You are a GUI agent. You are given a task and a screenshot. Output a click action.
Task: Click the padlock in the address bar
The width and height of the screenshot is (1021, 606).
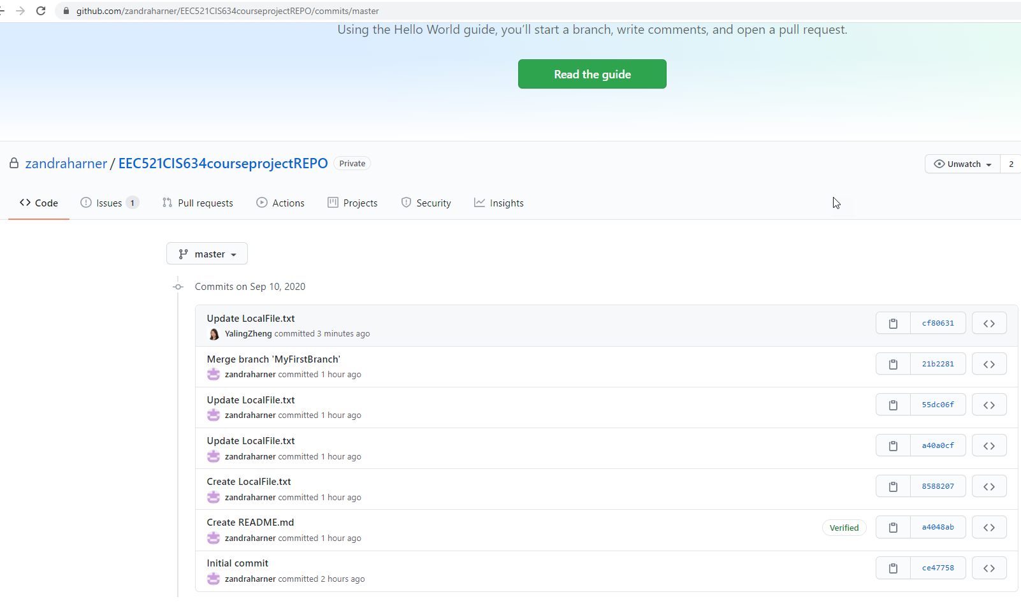tap(66, 11)
